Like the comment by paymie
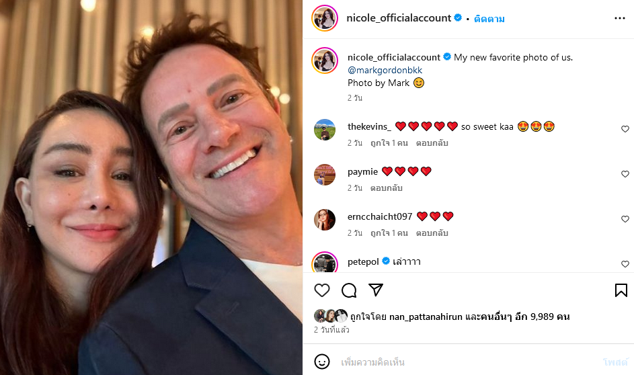Viewport: 634px width, 375px height. tap(625, 174)
